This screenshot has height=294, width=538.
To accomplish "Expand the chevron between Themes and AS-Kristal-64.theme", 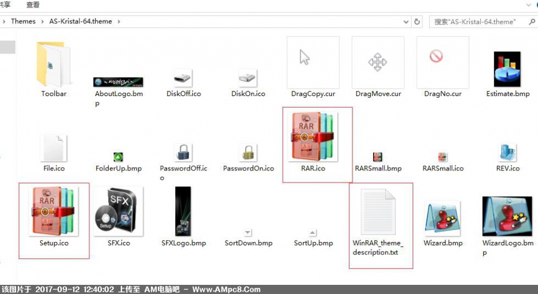I will 42,22.
